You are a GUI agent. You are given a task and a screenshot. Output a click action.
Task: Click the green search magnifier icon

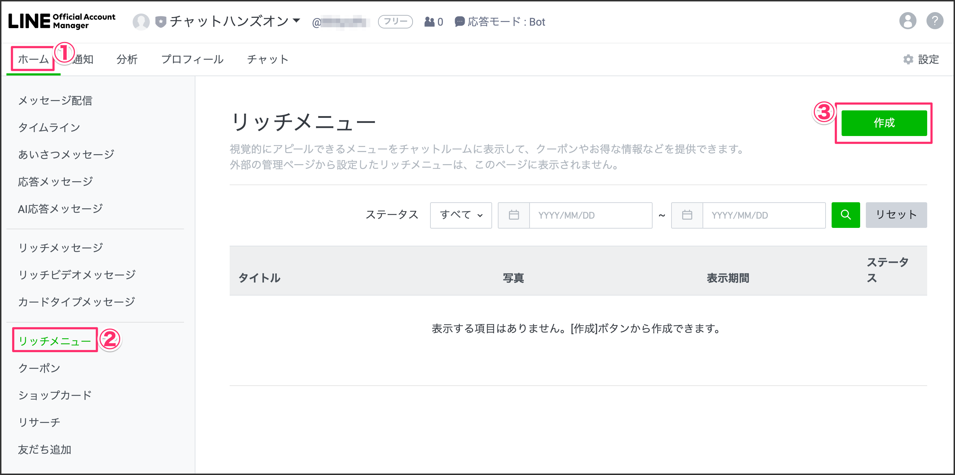click(x=845, y=215)
